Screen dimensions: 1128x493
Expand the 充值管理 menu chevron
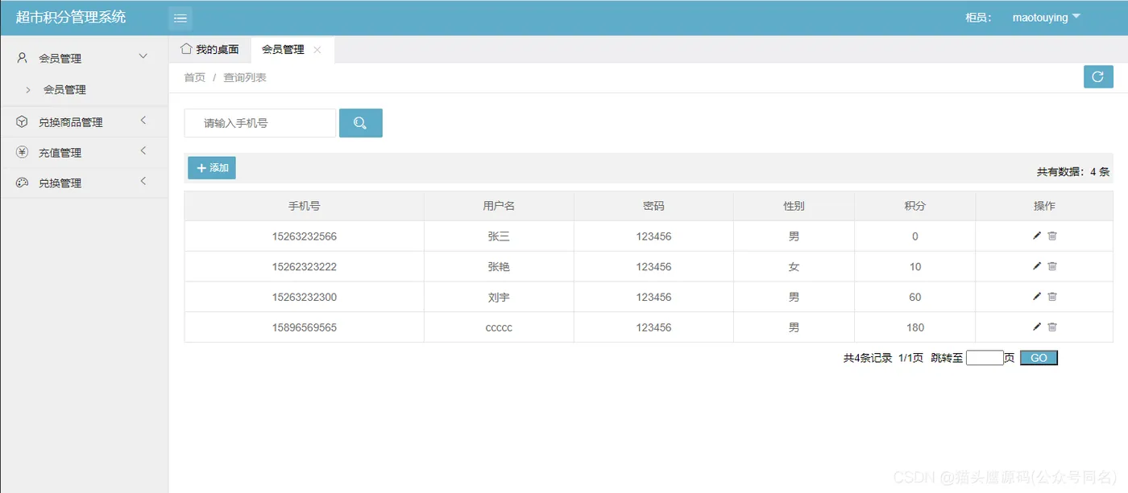[143, 151]
